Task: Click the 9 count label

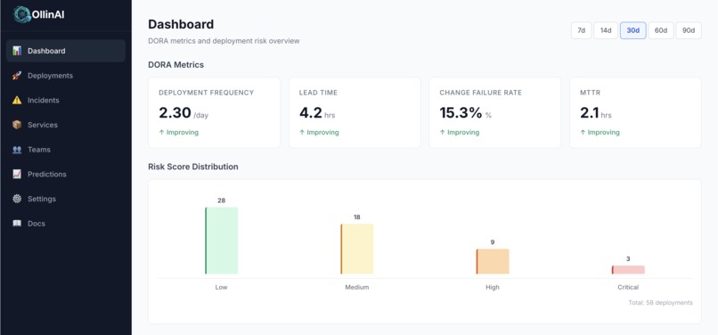Action: point(493,242)
